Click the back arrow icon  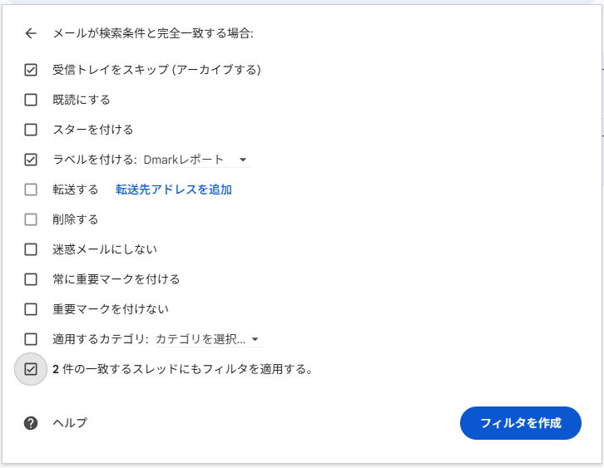(31, 33)
